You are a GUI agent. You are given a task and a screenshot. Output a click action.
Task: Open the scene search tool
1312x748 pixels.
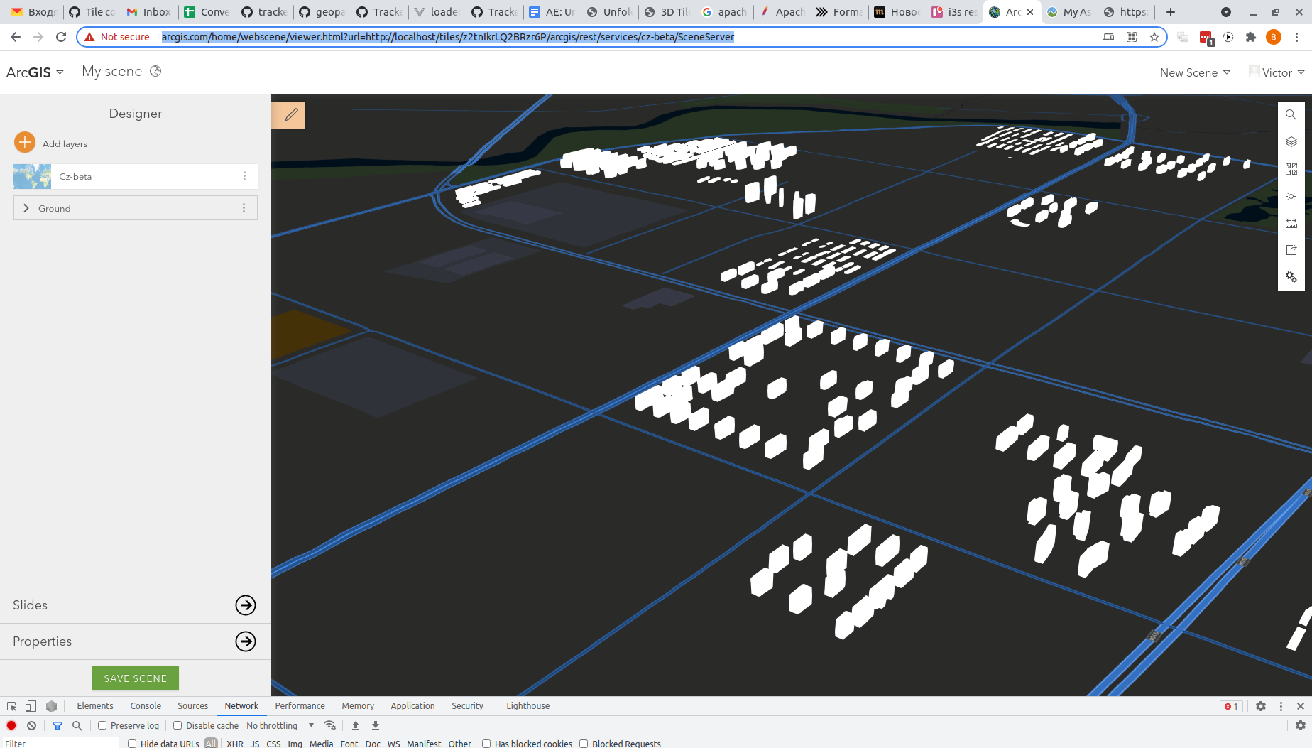[1291, 114]
